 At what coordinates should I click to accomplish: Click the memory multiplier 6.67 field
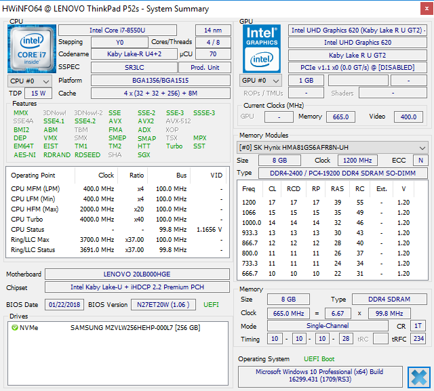338,313
